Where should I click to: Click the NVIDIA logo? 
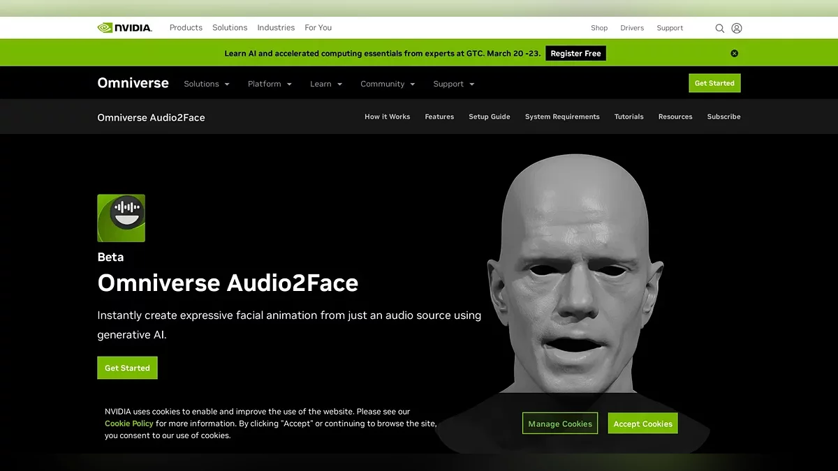(x=124, y=28)
